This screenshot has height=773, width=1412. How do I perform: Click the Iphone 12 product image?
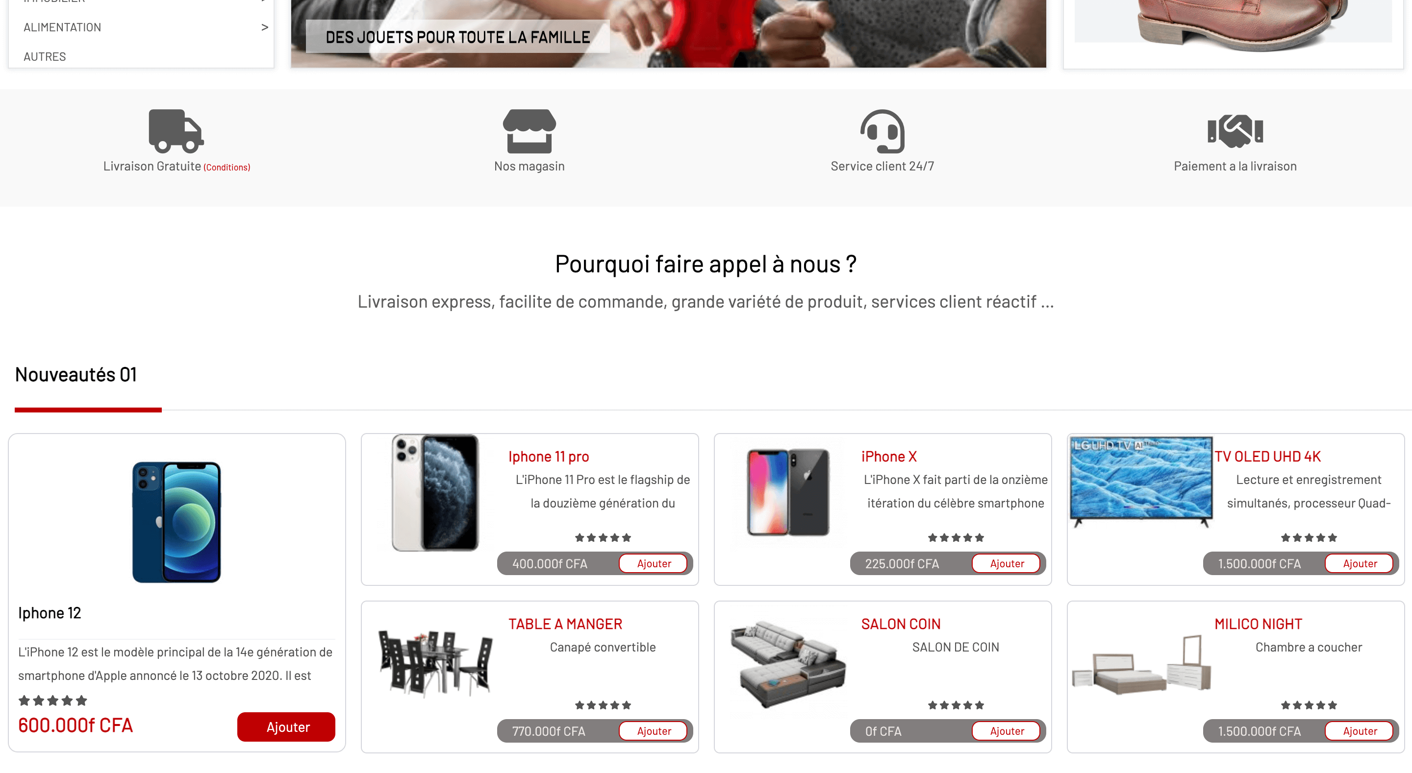(x=176, y=522)
